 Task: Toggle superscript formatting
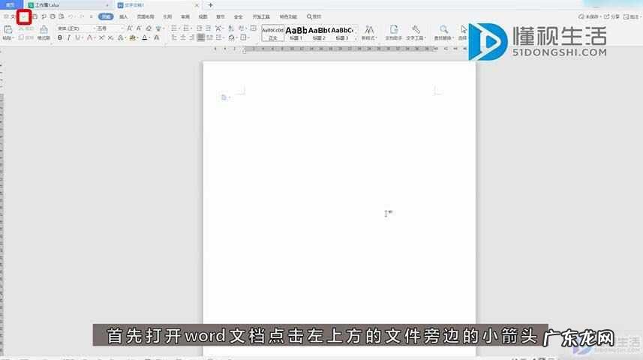(101, 37)
